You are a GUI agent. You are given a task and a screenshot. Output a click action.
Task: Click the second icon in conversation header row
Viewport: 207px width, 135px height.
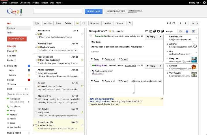151,31
